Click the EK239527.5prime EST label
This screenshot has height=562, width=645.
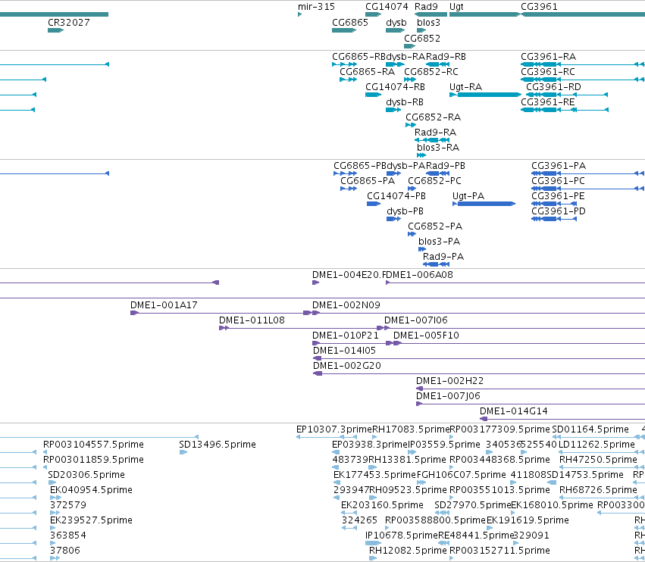pos(91,520)
